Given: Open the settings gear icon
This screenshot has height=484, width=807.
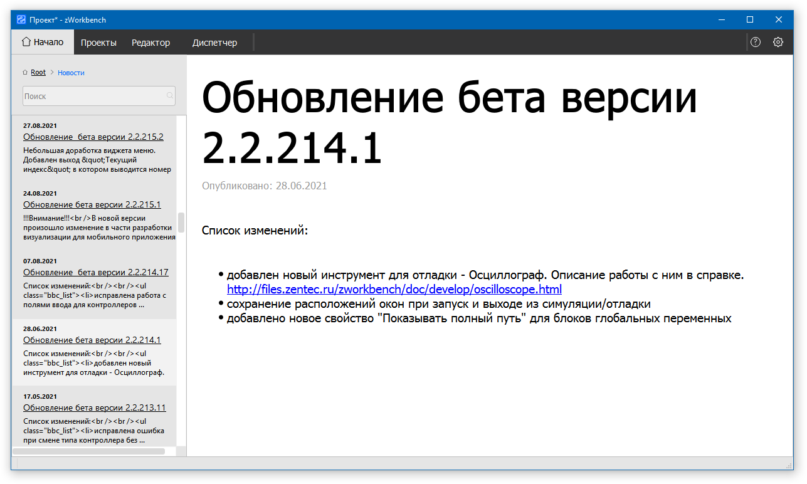Looking at the screenshot, I should coord(778,42).
